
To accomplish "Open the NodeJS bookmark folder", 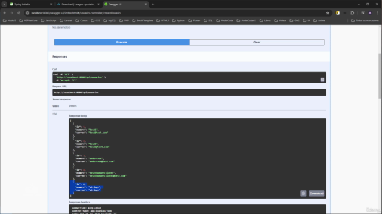I will [x=10, y=21].
